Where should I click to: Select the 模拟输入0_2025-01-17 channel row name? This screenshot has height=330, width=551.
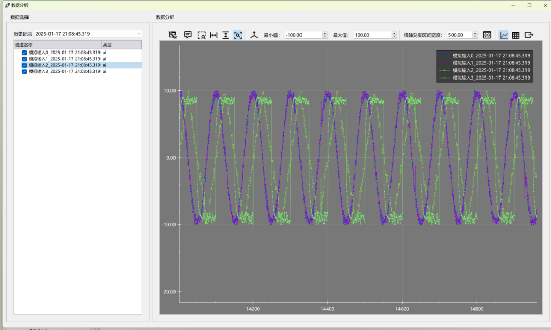click(x=64, y=53)
